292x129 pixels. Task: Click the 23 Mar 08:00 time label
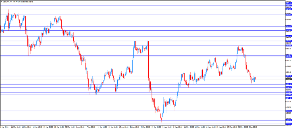(x=48, y=127)
